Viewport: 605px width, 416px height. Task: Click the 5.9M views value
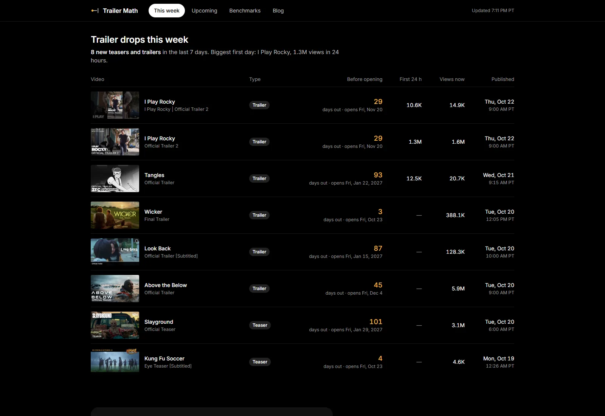pyautogui.click(x=458, y=289)
